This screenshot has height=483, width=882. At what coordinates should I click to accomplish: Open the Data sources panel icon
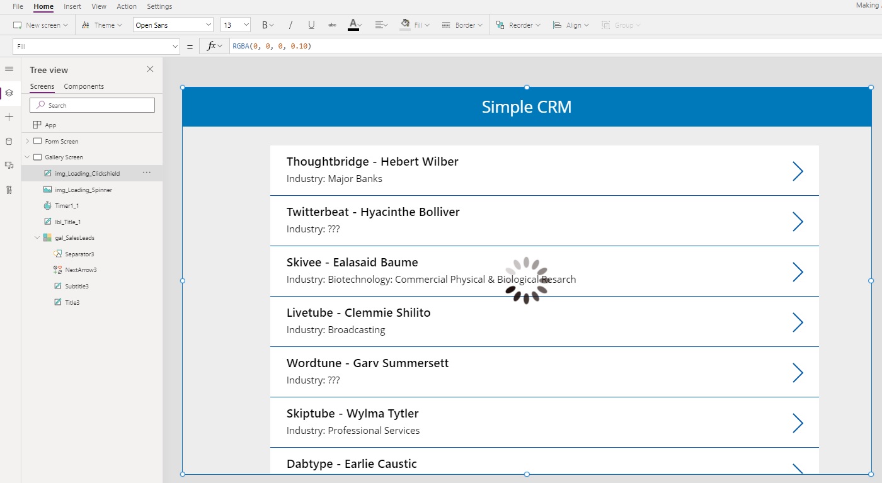tap(9, 141)
